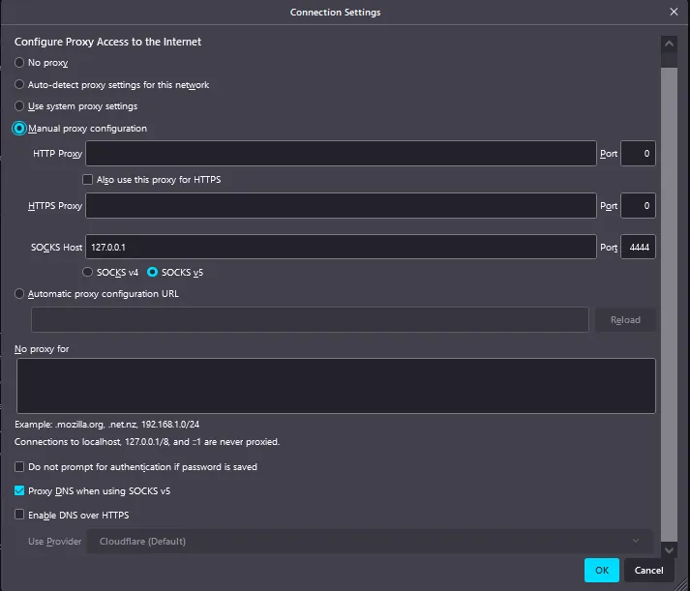This screenshot has height=591, width=690.
Task: Close the Connection Settings dialog
Action: pyautogui.click(x=674, y=12)
